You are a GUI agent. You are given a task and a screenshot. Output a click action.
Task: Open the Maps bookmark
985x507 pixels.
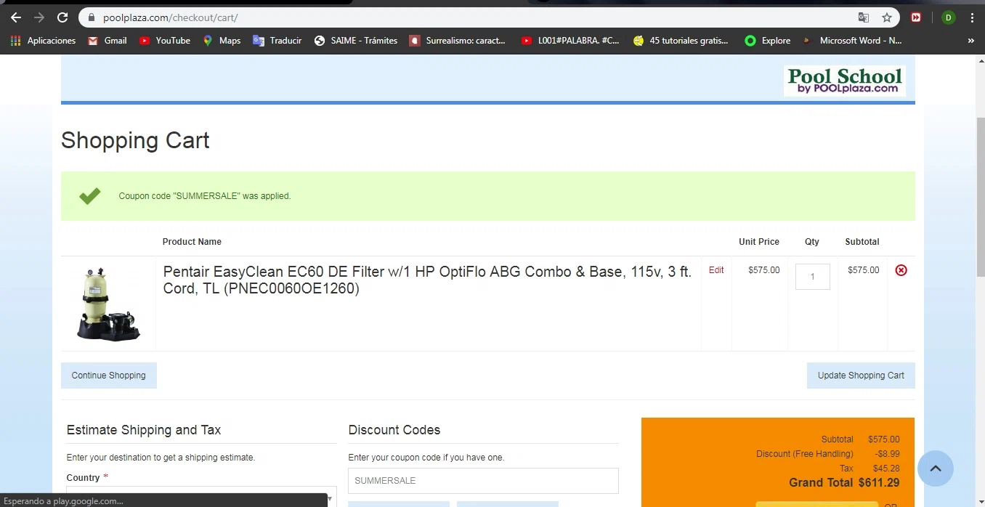click(x=222, y=41)
